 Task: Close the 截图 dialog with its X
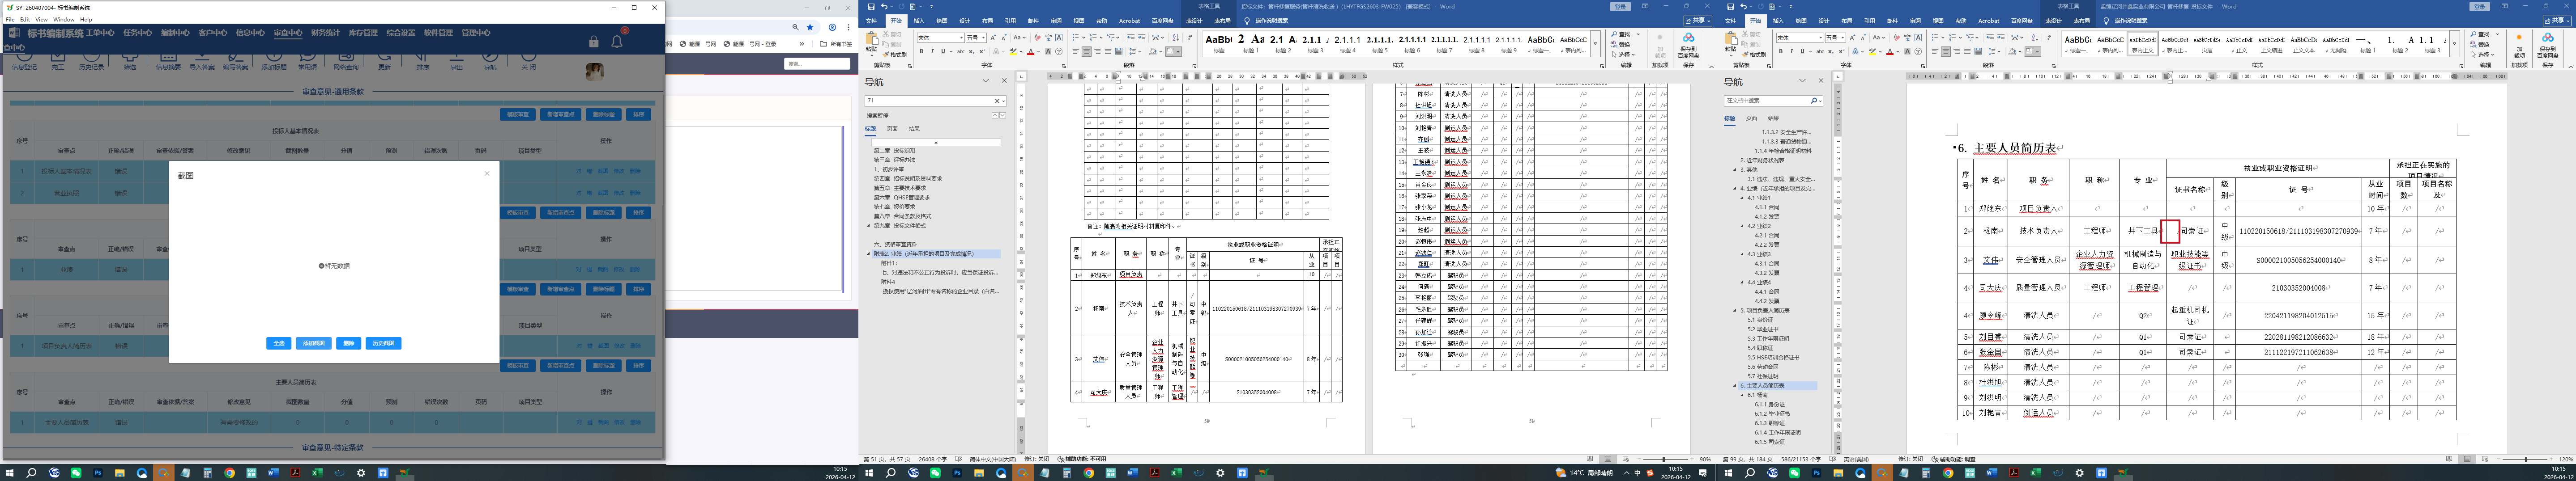pos(487,173)
